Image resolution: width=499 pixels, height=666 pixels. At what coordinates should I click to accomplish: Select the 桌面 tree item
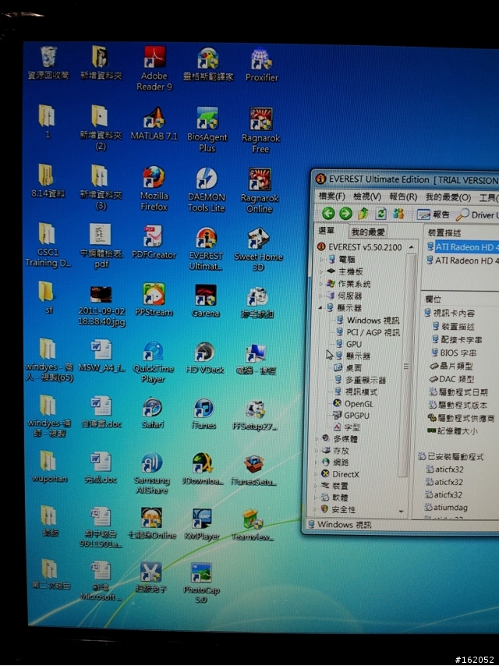coord(348,368)
